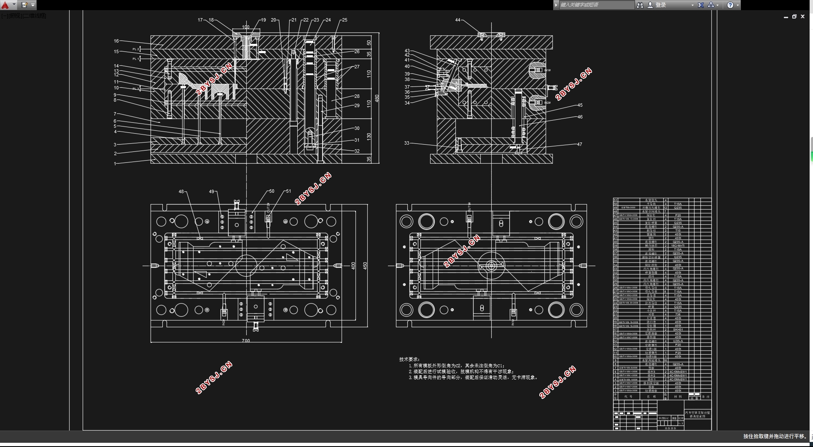The width and height of the screenshot is (813, 447).
Task: Expand the InfoCenter search arrow
Action: 556,5
